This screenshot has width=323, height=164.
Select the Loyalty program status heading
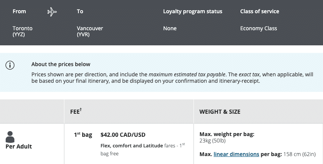pos(193,11)
